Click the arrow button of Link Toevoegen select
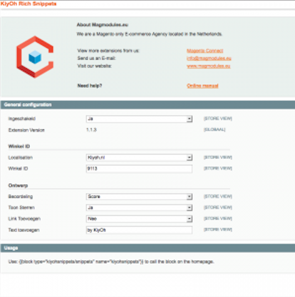295x297 pixels. (189, 219)
